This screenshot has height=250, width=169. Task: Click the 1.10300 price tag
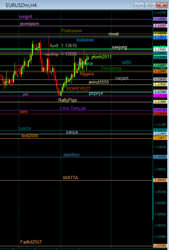(x=160, y=157)
